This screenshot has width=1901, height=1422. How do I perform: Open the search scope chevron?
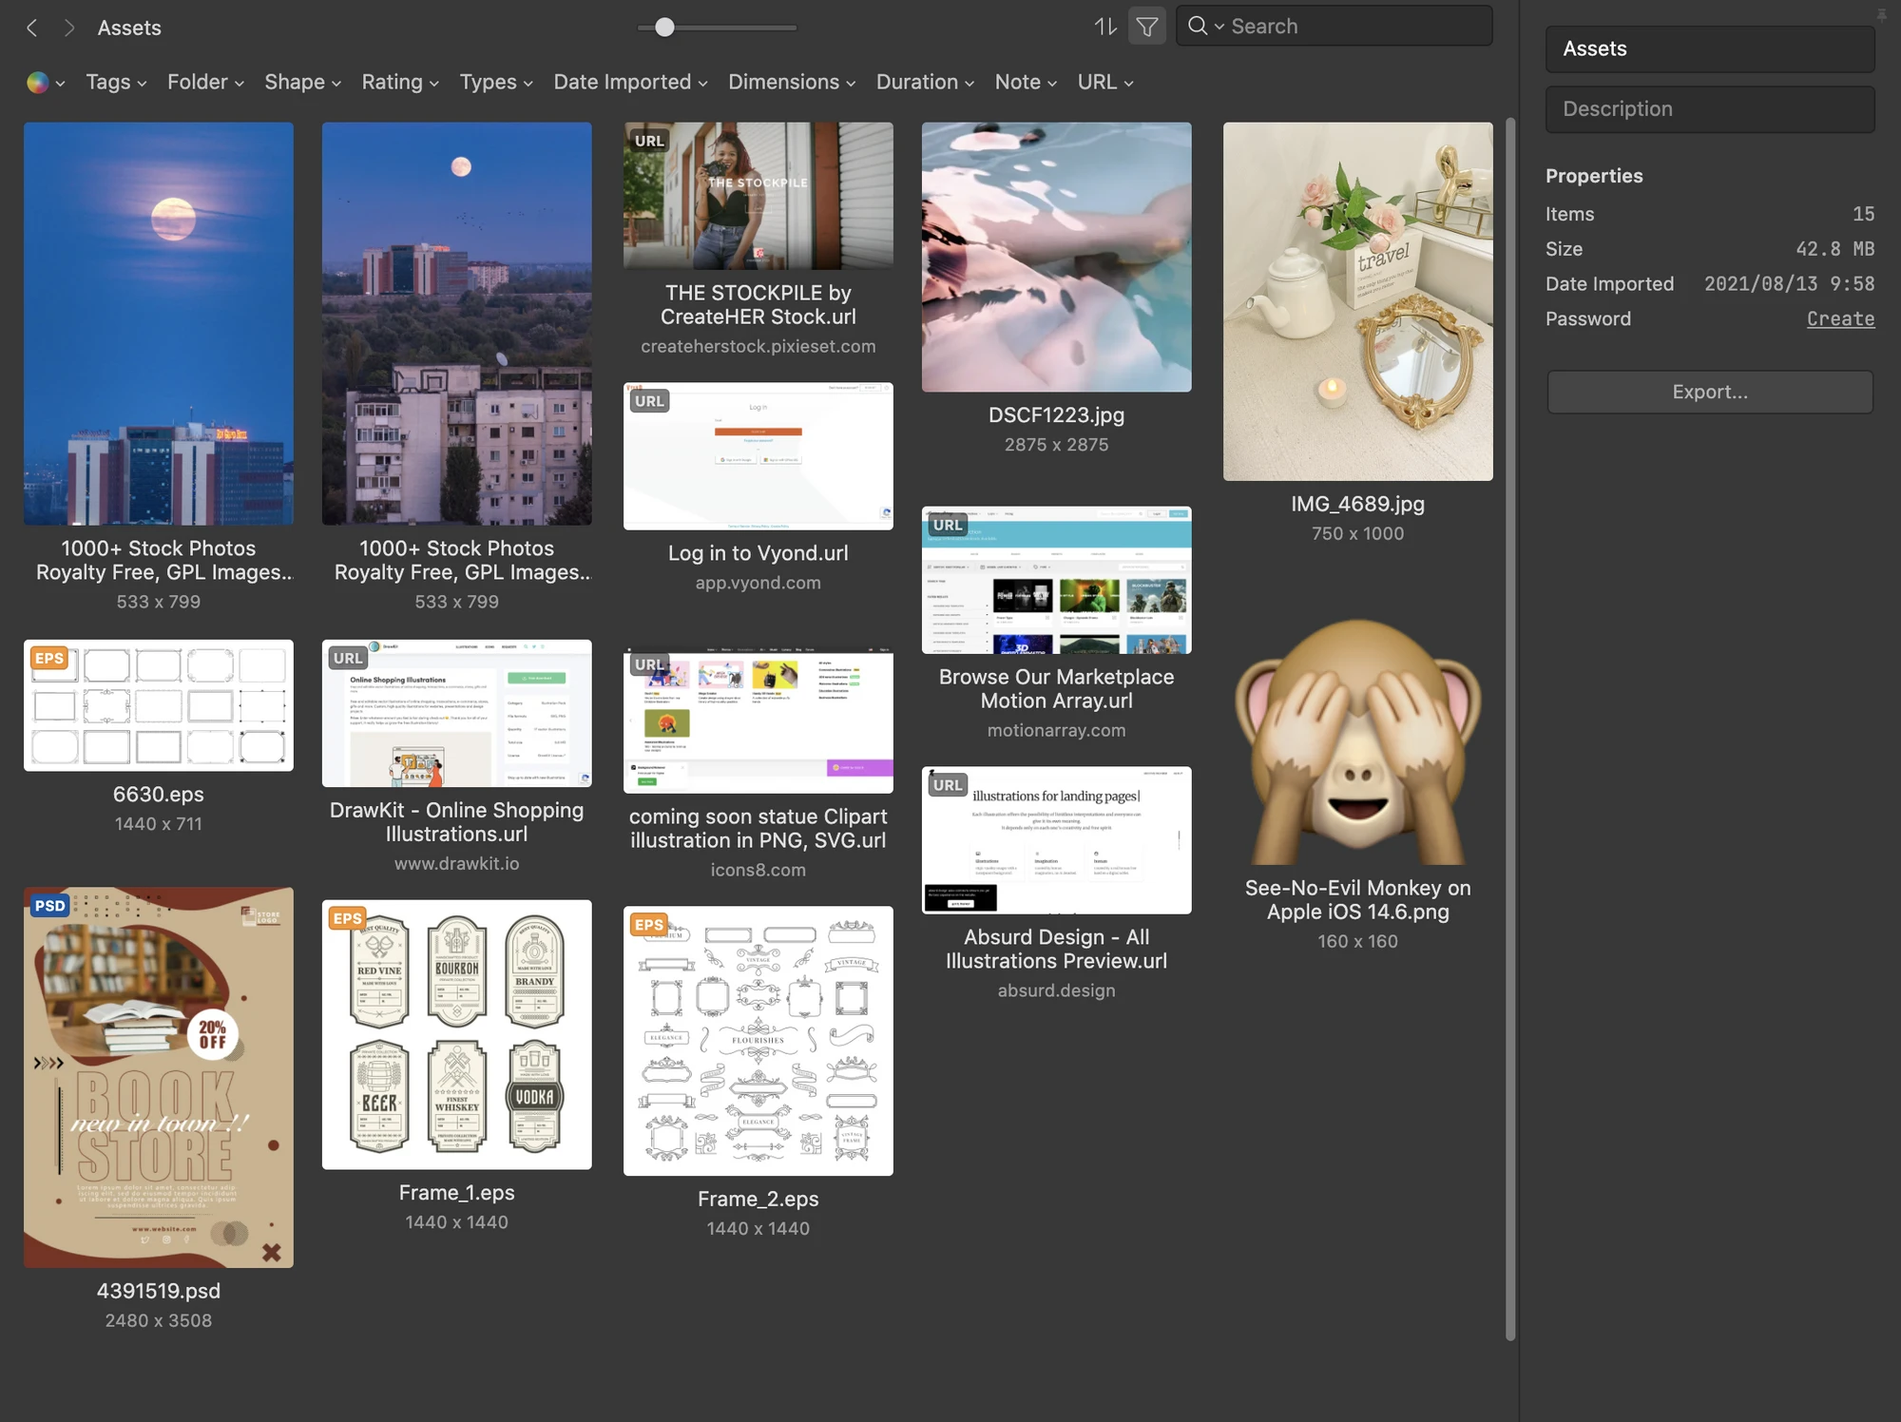(x=1218, y=26)
